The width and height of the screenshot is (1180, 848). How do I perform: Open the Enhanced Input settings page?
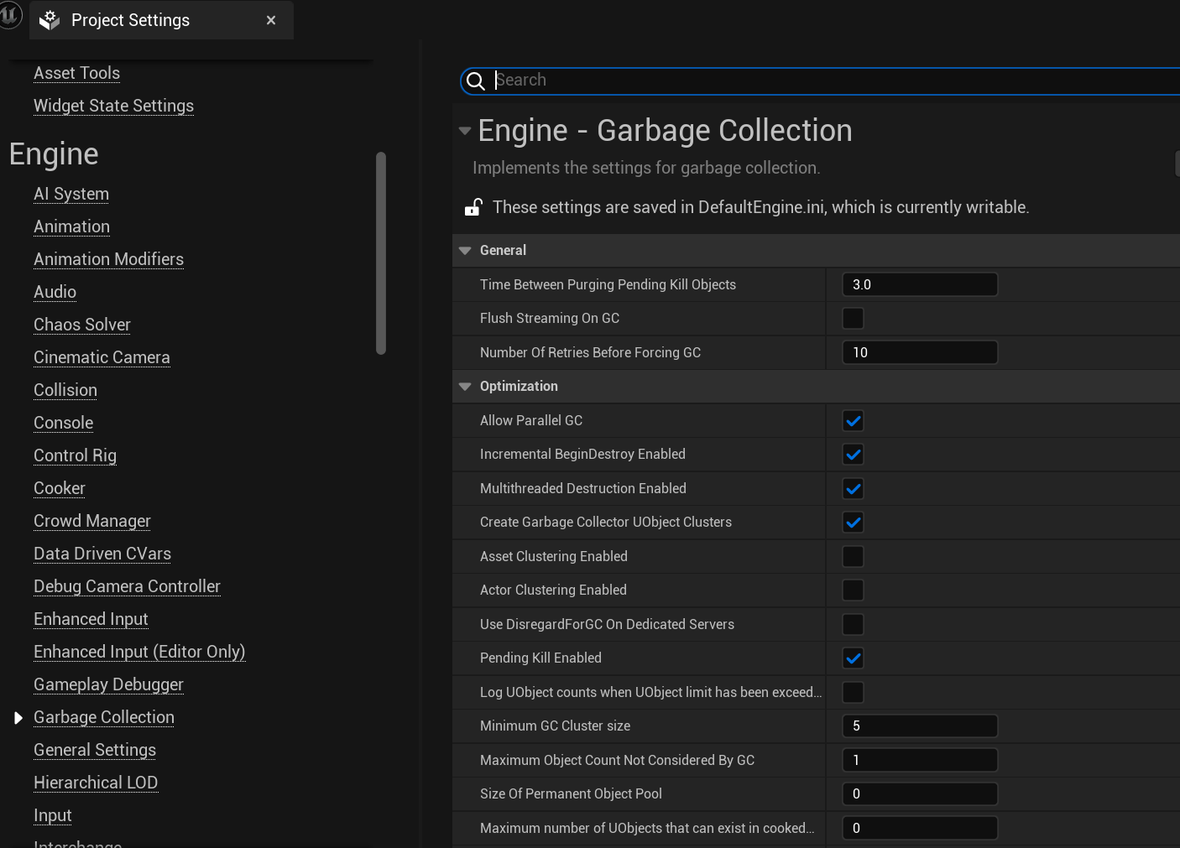[91, 619]
